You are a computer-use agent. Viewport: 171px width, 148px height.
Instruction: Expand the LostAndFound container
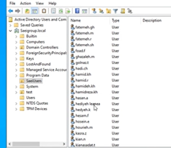click(x=16, y=65)
